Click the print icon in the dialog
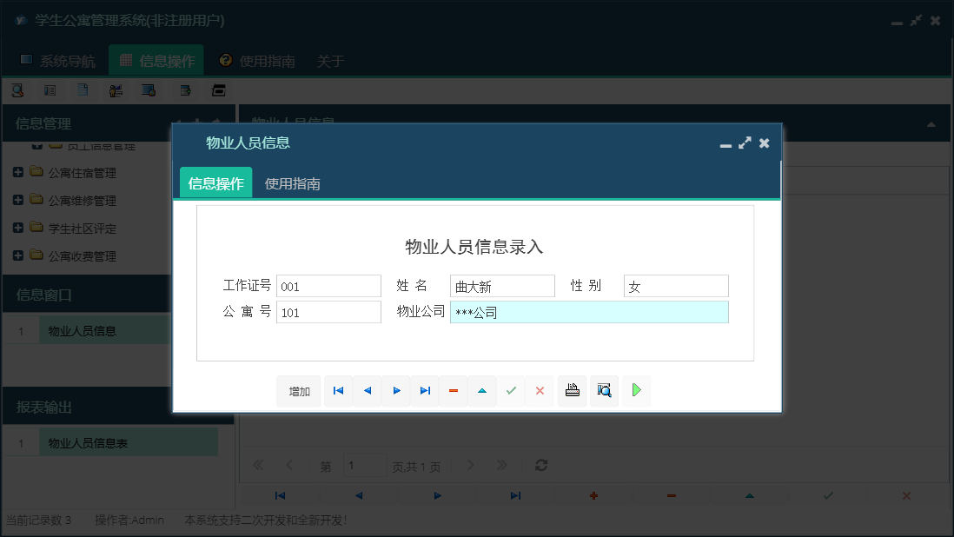954x537 pixels. [x=572, y=390]
